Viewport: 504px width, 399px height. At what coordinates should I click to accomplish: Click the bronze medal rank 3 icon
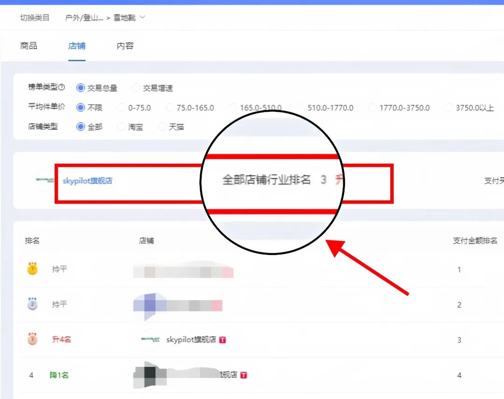[32, 339]
